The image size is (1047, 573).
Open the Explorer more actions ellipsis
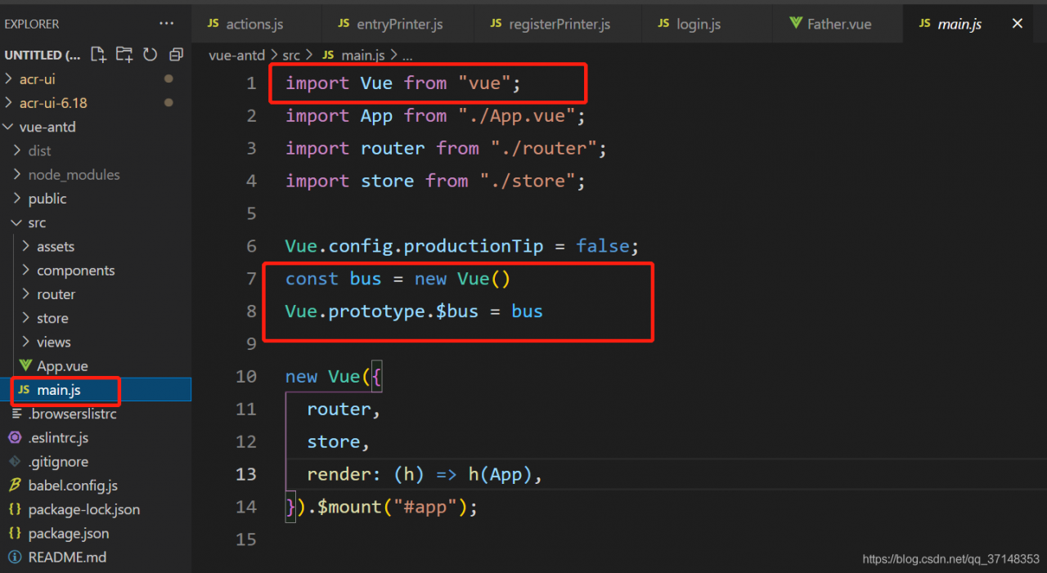(x=166, y=24)
